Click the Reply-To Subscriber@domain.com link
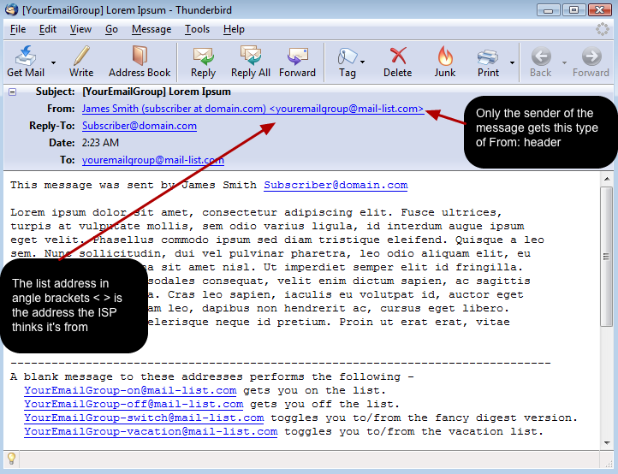Screen dimensions: 618x474 coord(140,126)
